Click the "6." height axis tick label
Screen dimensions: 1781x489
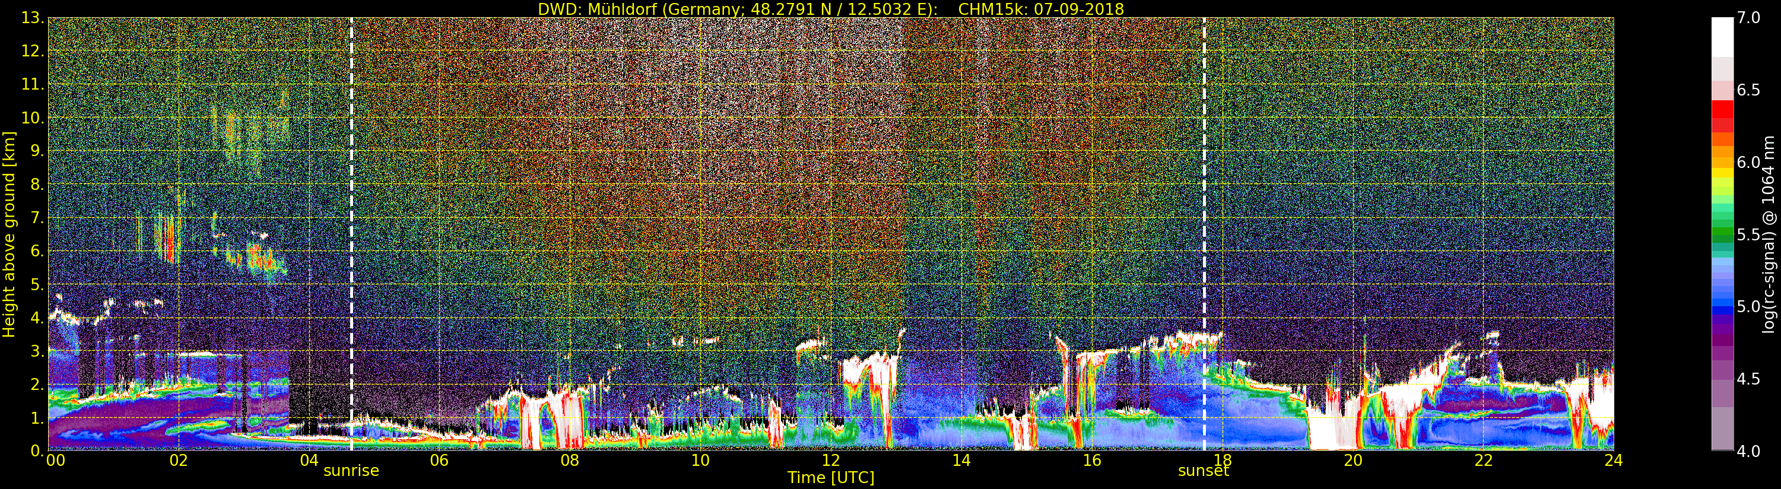37,251
